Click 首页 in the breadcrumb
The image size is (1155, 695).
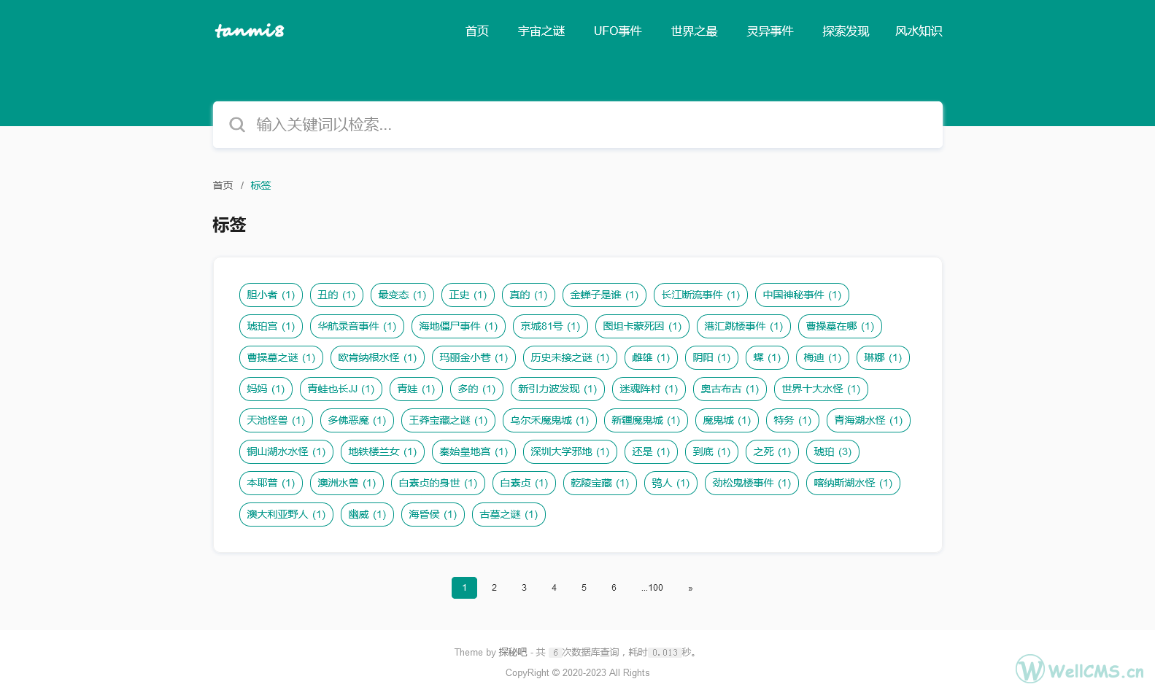(223, 185)
